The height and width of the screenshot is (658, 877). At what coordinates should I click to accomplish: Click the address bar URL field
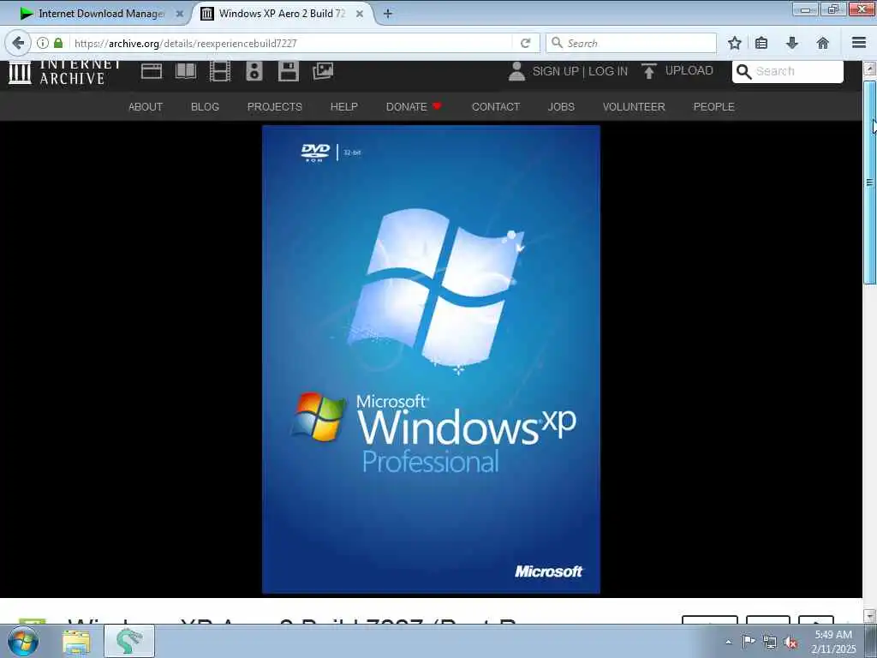[291, 43]
